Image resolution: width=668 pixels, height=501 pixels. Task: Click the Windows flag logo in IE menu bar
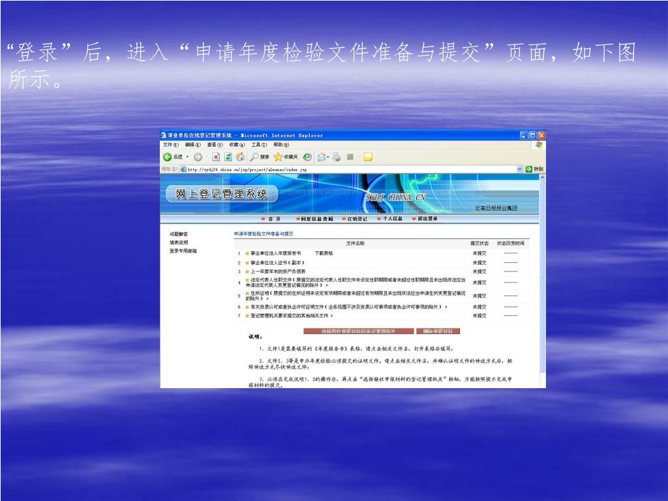(539, 145)
